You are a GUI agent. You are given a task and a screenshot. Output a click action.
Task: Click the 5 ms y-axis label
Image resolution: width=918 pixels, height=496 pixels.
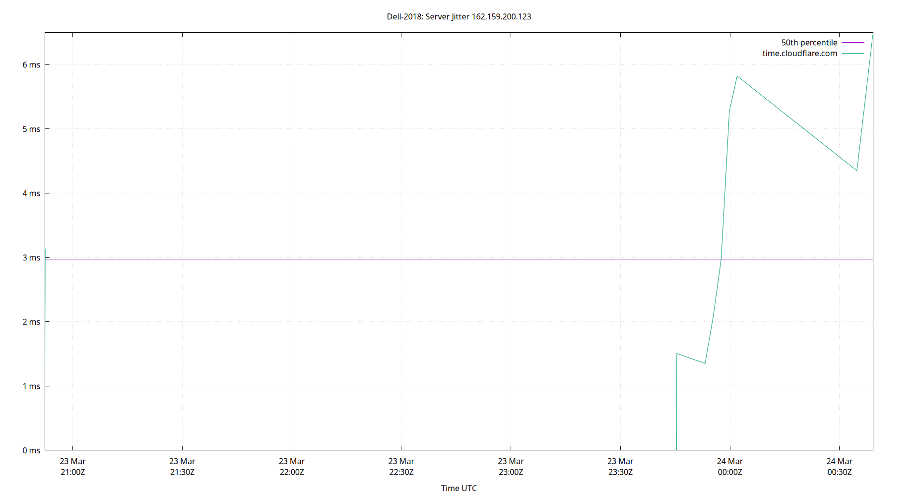pos(30,128)
